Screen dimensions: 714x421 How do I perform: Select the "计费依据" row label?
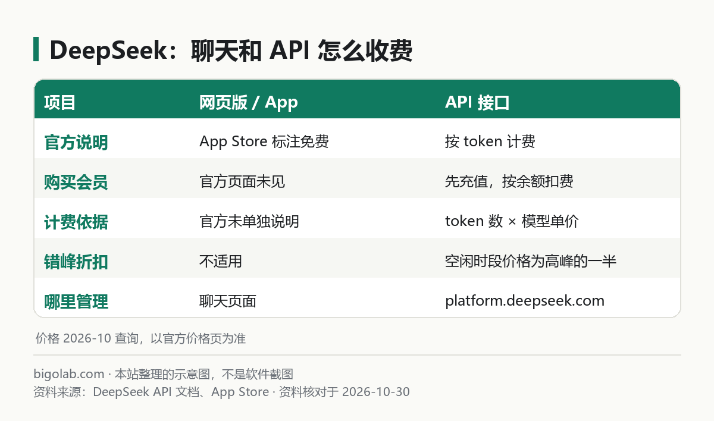[x=76, y=222]
